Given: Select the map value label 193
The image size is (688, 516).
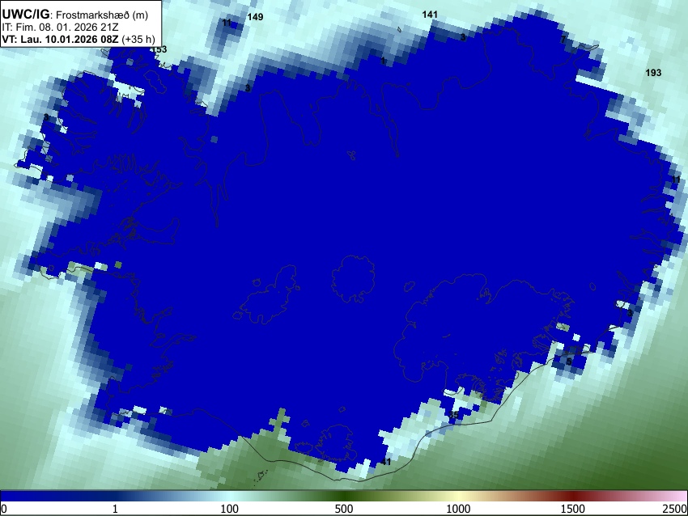Looking at the screenshot, I should click(x=653, y=73).
